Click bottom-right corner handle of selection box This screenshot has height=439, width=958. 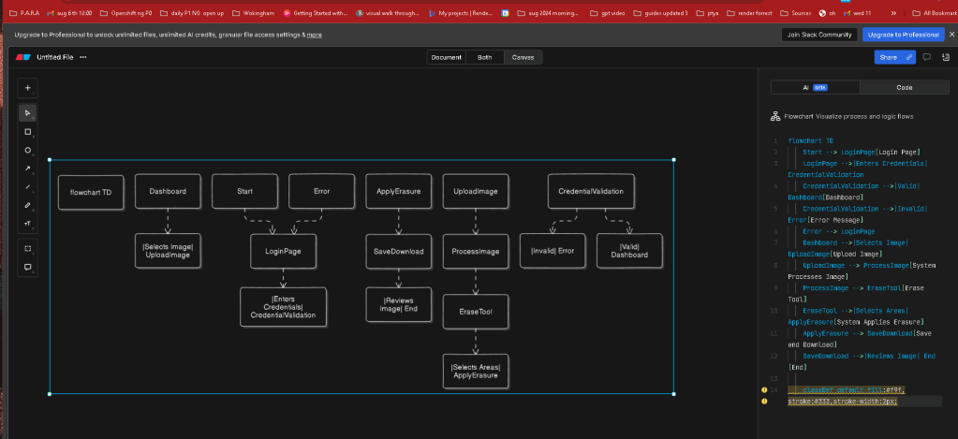674,394
